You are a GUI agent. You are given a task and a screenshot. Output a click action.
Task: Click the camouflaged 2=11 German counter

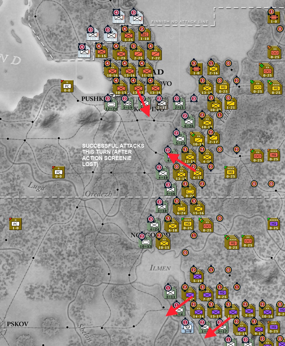pyautogui.click(x=162, y=104)
